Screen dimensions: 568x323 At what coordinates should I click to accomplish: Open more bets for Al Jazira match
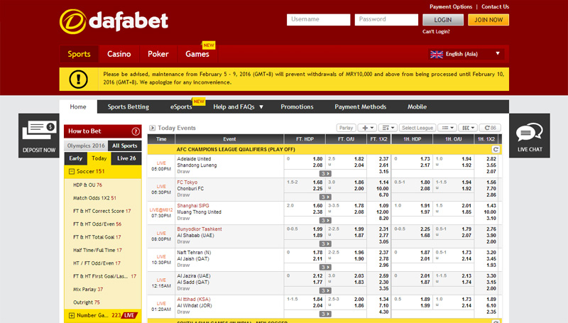(x=325, y=290)
